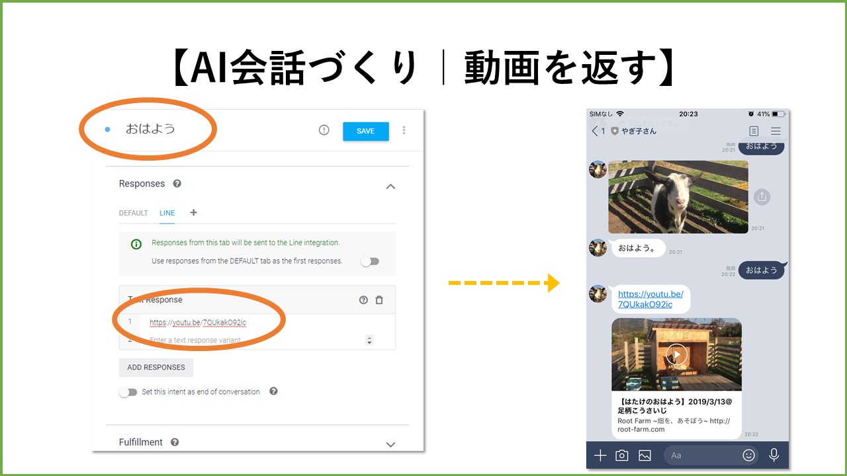Click the Responses help question mark
The height and width of the screenshot is (476, 847).
177,184
